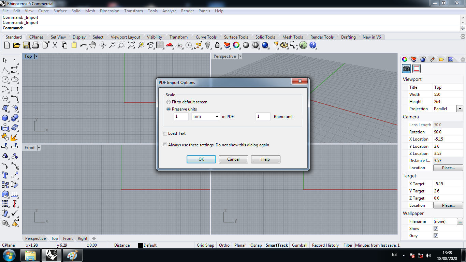Enable the Load Text checkbox
The width and height of the screenshot is (466, 262).
click(x=165, y=133)
